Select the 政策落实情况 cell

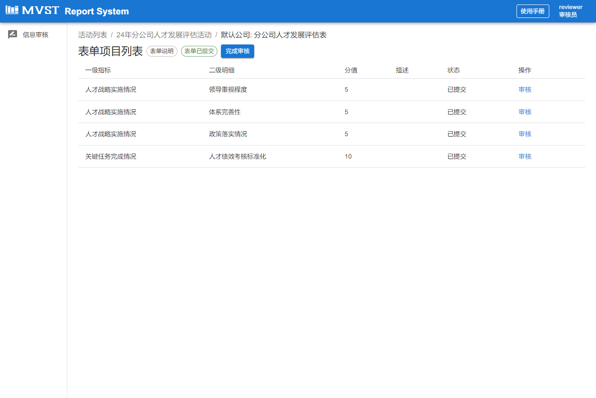[228, 134]
